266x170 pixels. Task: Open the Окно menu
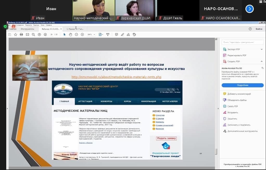[x=42, y=25]
